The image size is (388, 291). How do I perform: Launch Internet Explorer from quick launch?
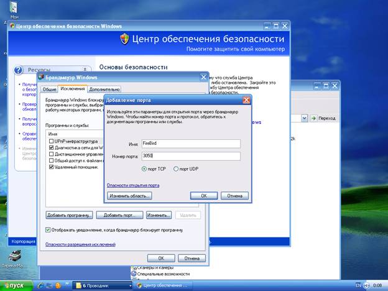click(40, 285)
